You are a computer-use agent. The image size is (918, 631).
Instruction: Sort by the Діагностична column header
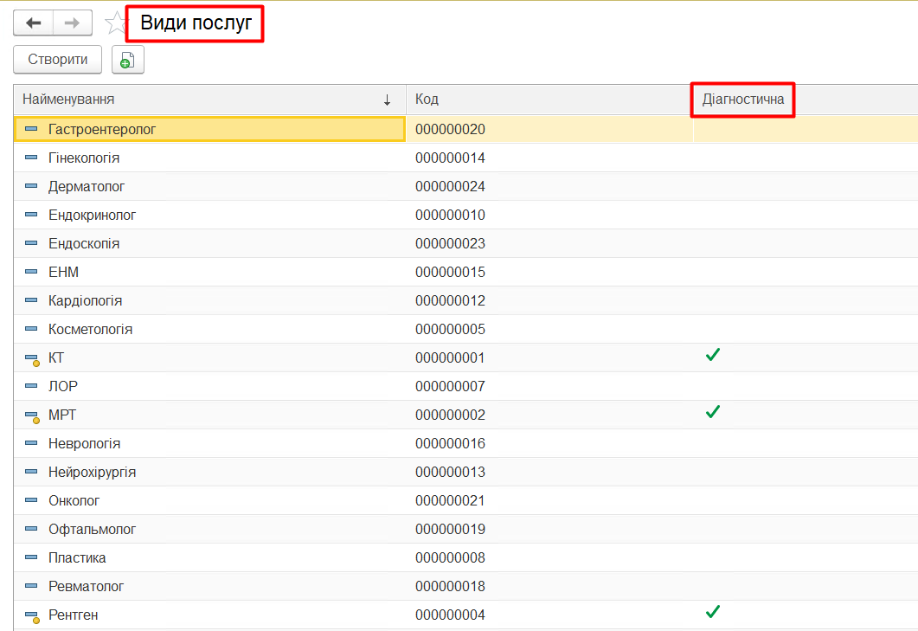[742, 100]
